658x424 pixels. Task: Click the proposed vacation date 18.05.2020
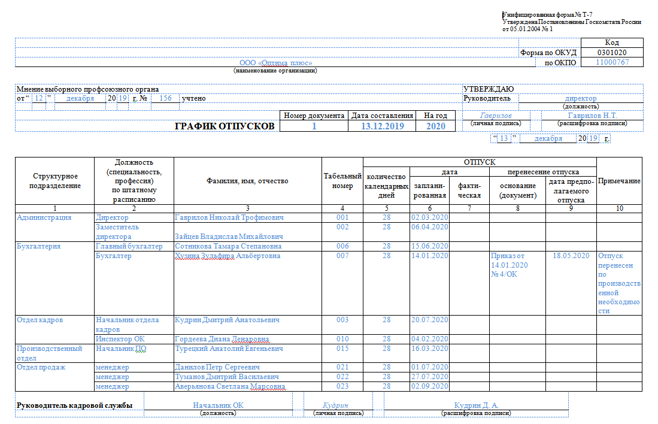(571, 256)
